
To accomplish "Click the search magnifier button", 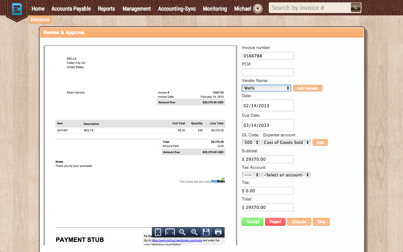I will pyautogui.click(x=355, y=8).
